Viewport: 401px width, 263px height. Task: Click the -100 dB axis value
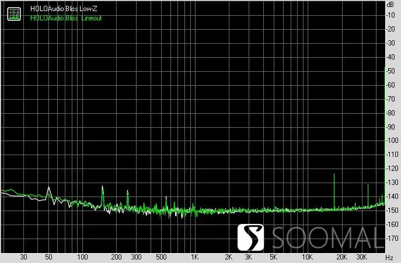point(392,141)
